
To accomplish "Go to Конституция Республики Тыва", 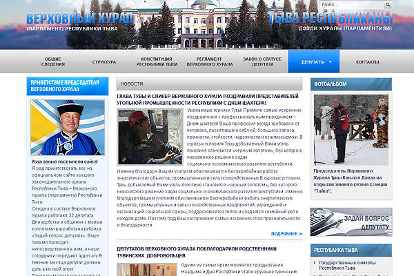I will [157, 61].
